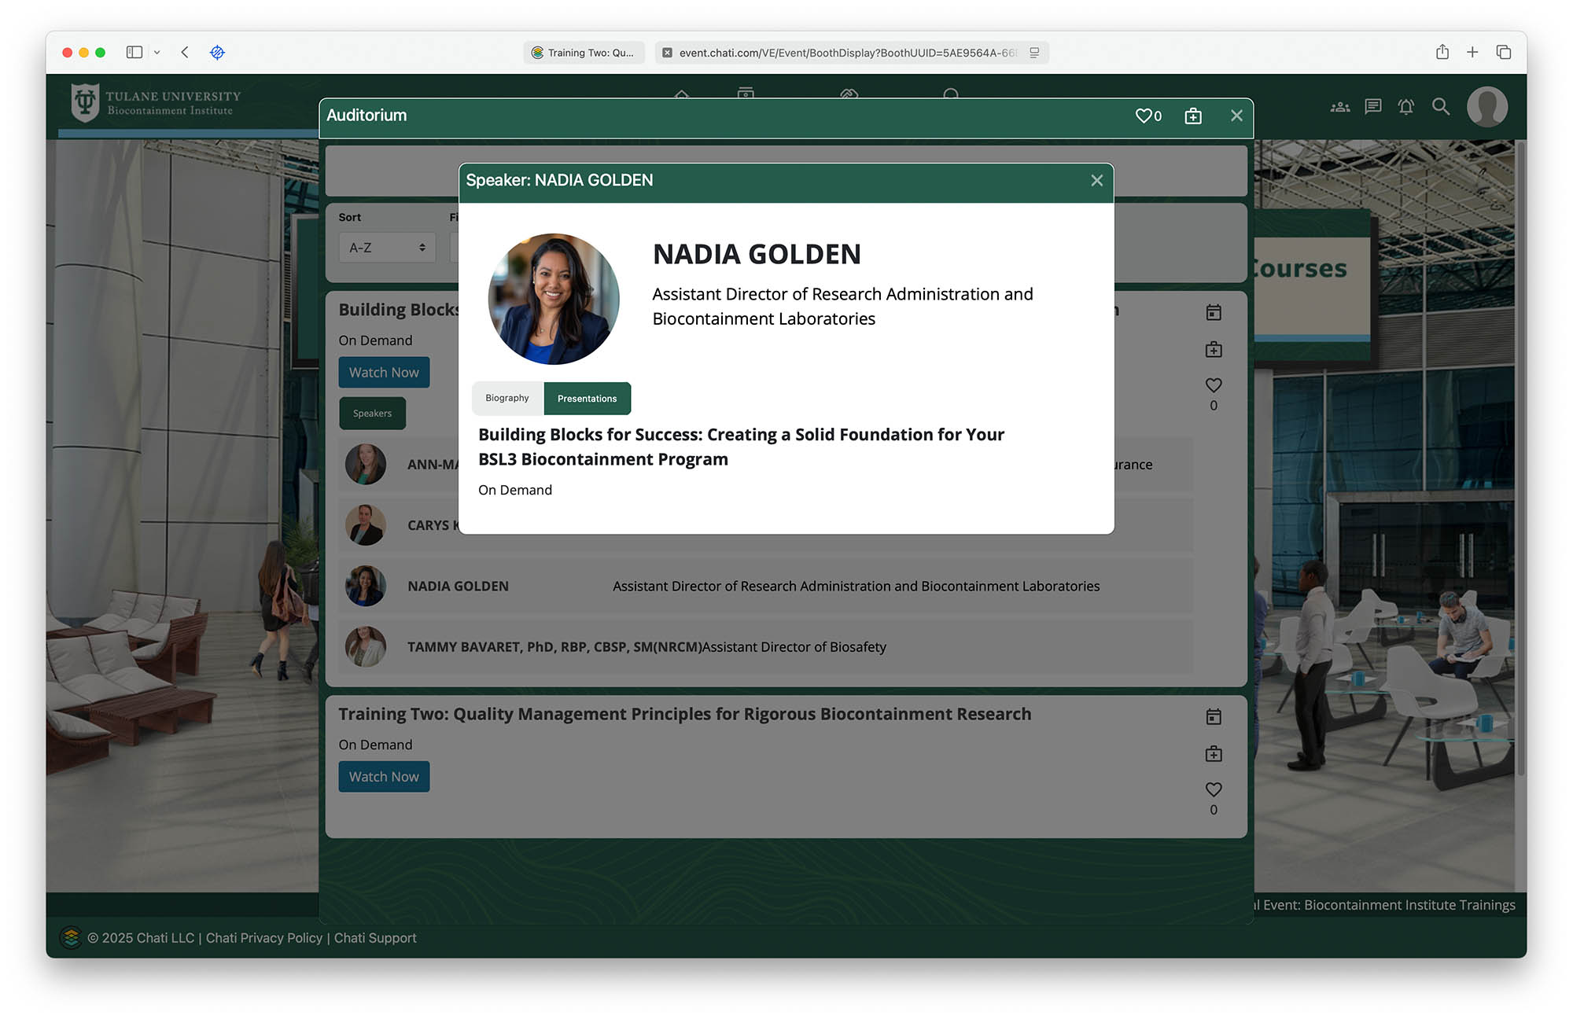
Task: Open the notifications bell icon
Action: [x=1405, y=107]
